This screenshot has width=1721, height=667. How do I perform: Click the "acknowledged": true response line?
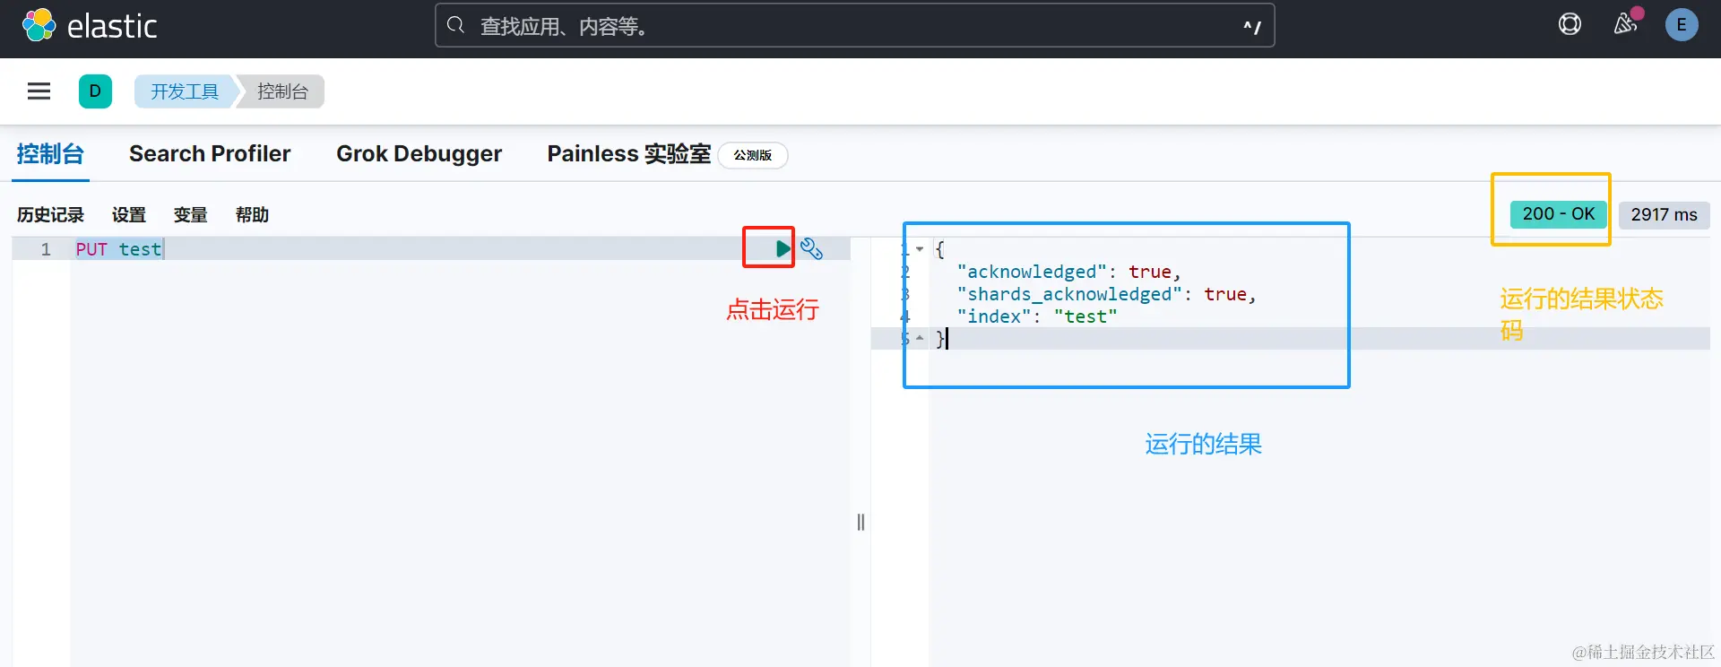coord(1068,272)
